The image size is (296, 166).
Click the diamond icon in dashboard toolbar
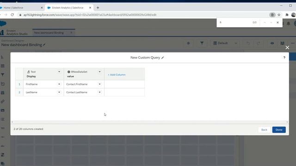coord(188,43)
